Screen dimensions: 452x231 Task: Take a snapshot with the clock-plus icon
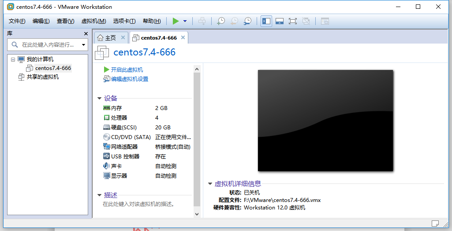click(221, 21)
